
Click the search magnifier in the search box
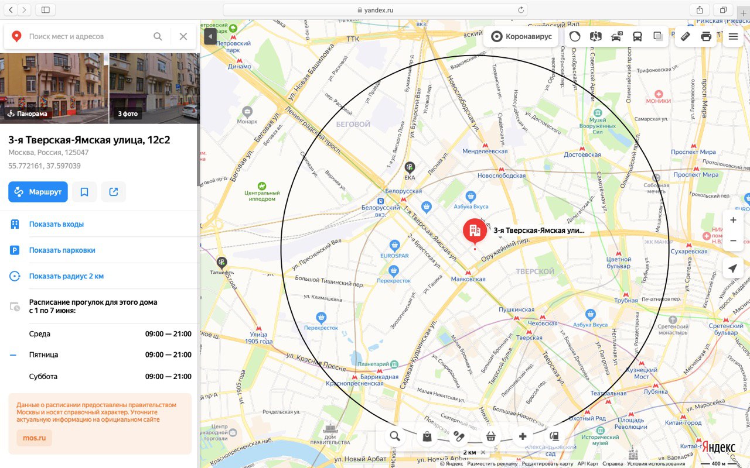click(158, 36)
